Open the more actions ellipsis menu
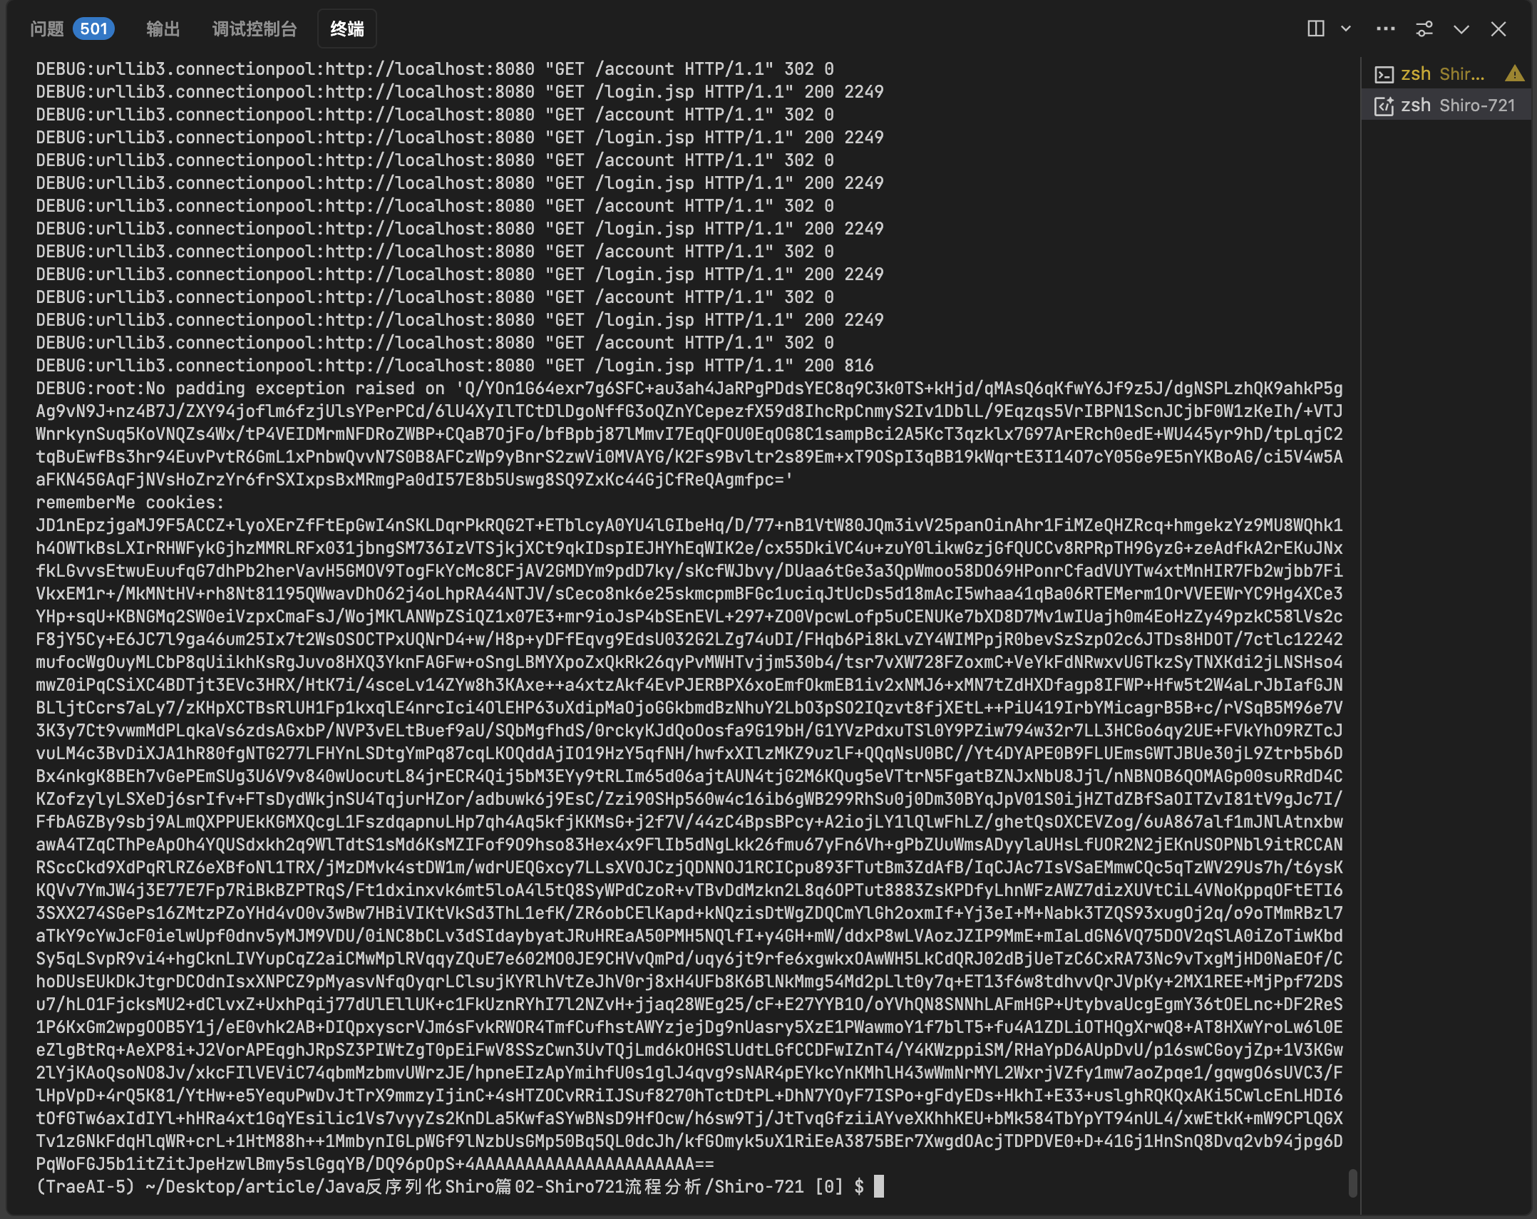Image resolution: width=1537 pixels, height=1219 pixels. (1385, 29)
